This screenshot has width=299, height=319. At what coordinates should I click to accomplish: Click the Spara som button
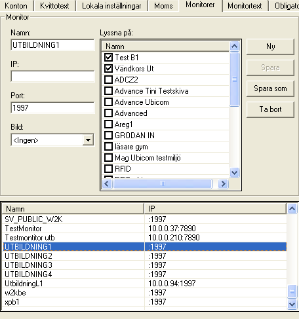pyautogui.click(x=270, y=88)
